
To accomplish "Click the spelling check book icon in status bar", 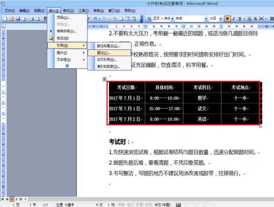I will pyautogui.click(x=178, y=205).
